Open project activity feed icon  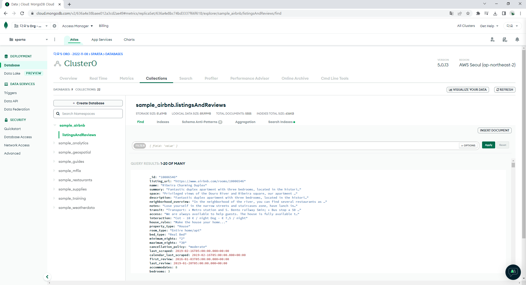tap(505, 39)
